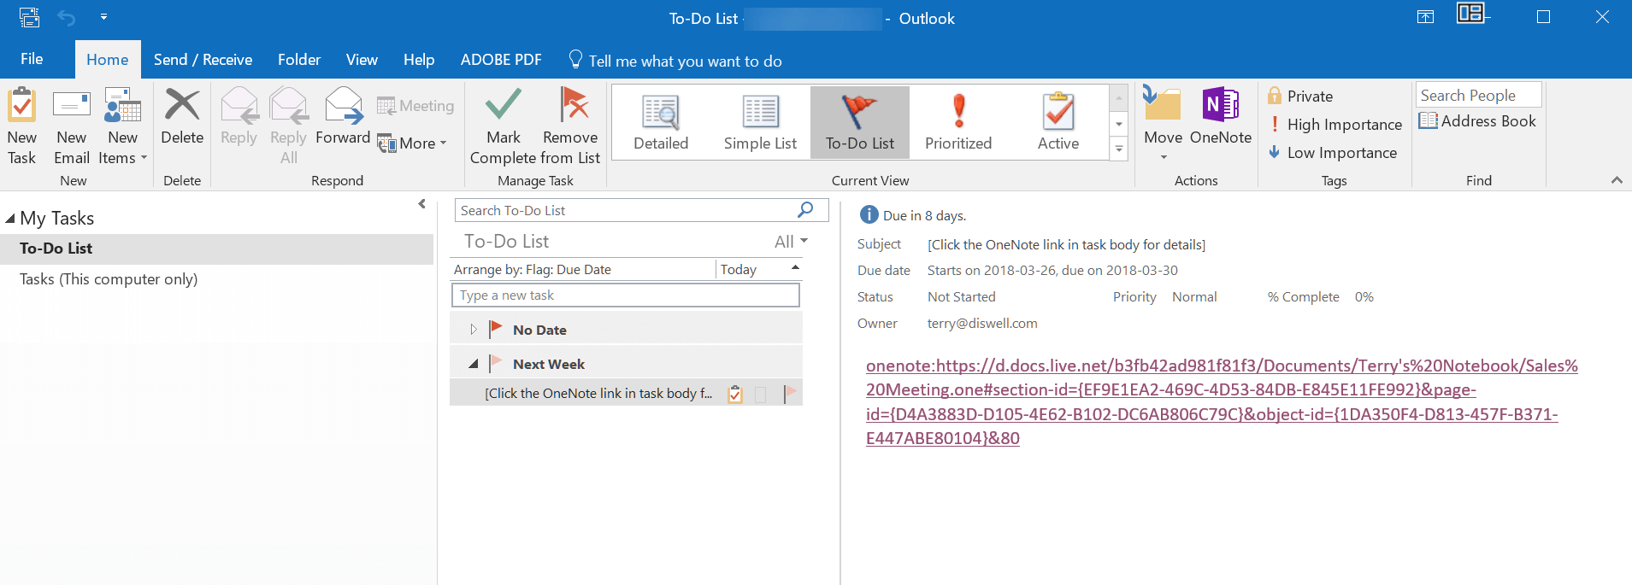The height and width of the screenshot is (585, 1632).
Task: Open the ADOBE PDF tab
Action: [x=501, y=60]
